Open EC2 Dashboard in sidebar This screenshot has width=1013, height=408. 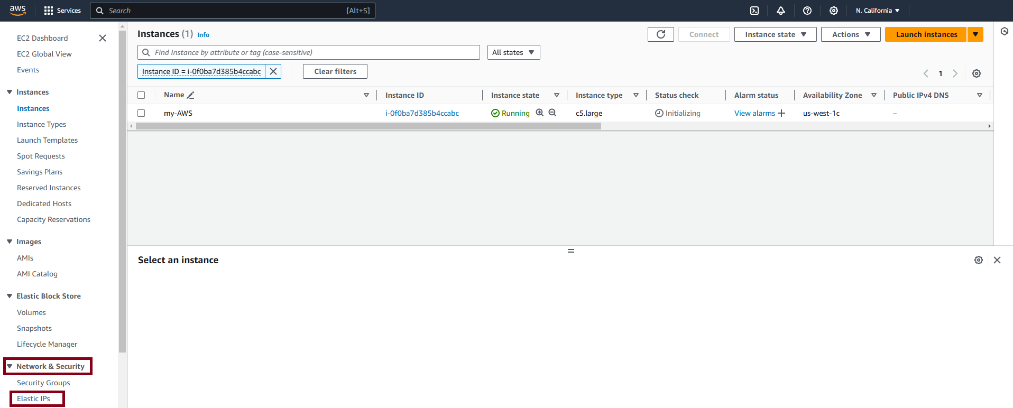[x=42, y=38]
